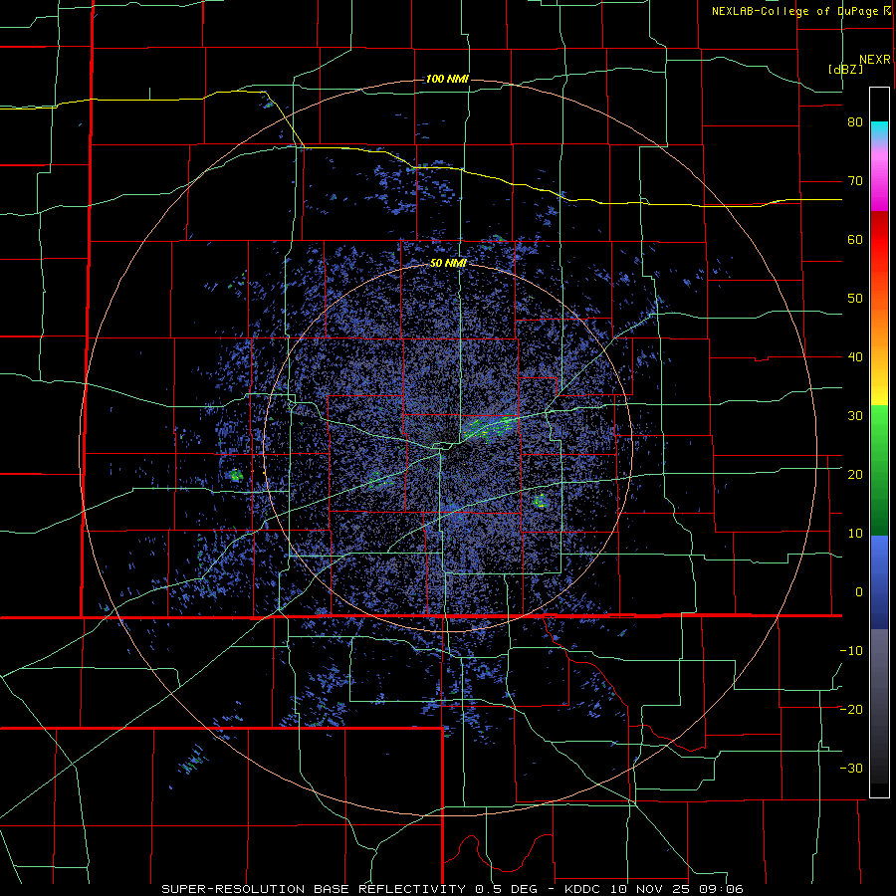
Task: Click the -30 value on the dBZ scale
Action: click(851, 769)
